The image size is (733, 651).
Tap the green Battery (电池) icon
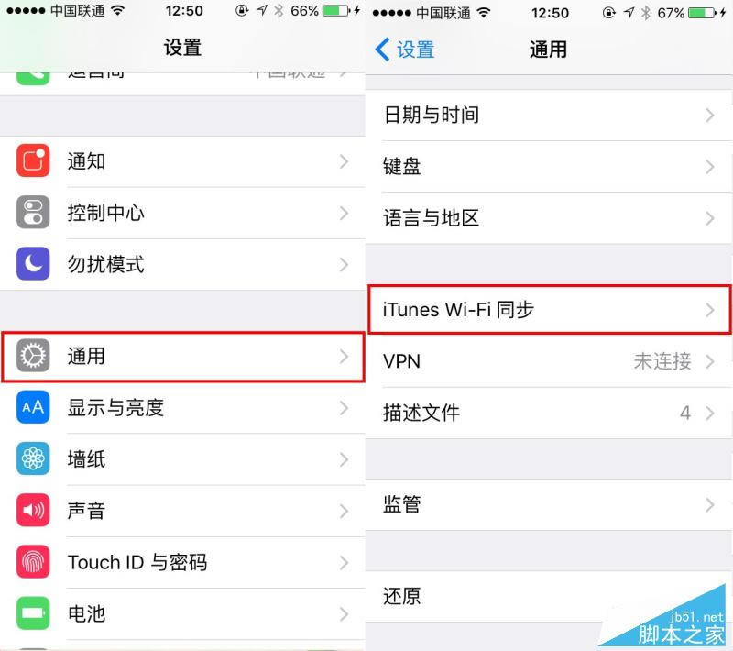(x=33, y=613)
